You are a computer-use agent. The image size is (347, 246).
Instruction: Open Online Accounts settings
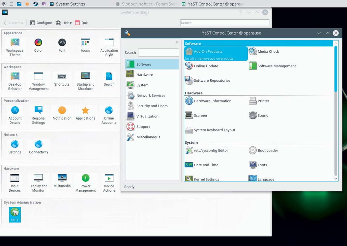[x=109, y=115]
